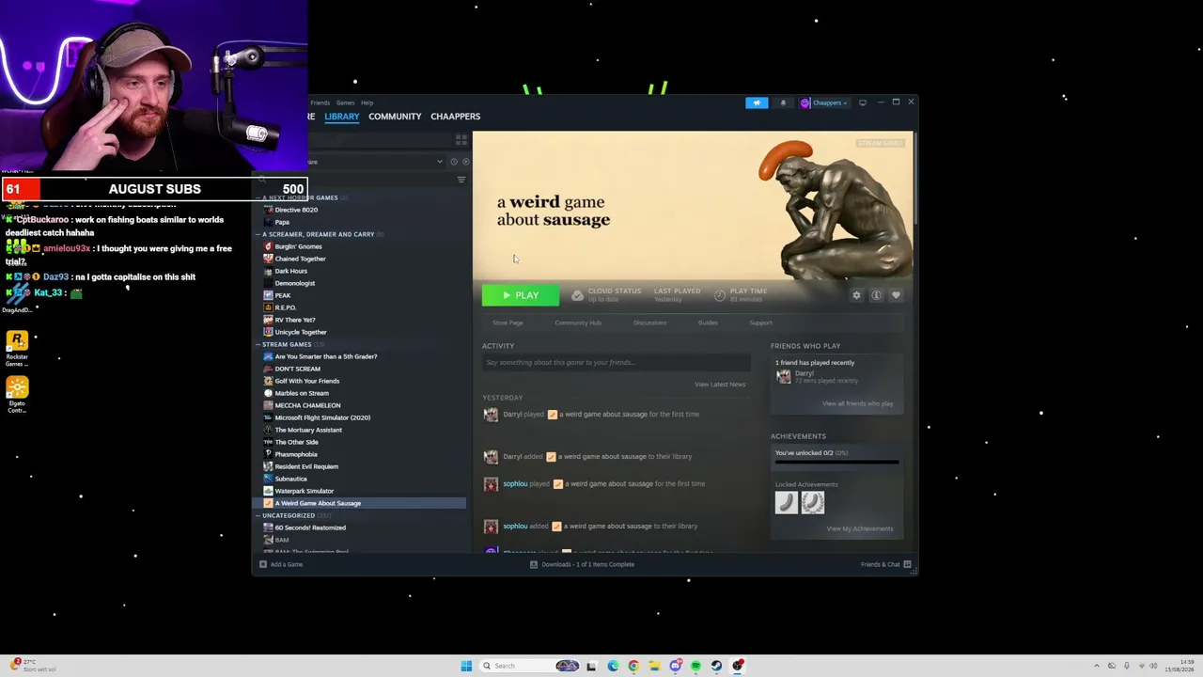This screenshot has width=1203, height=677.
Task: Open the Community Hub tab
Action: click(x=578, y=323)
